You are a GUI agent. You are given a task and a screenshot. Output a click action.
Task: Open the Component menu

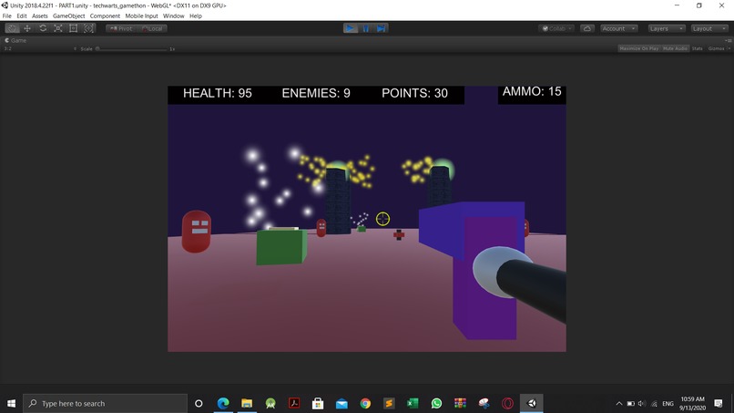105,15
